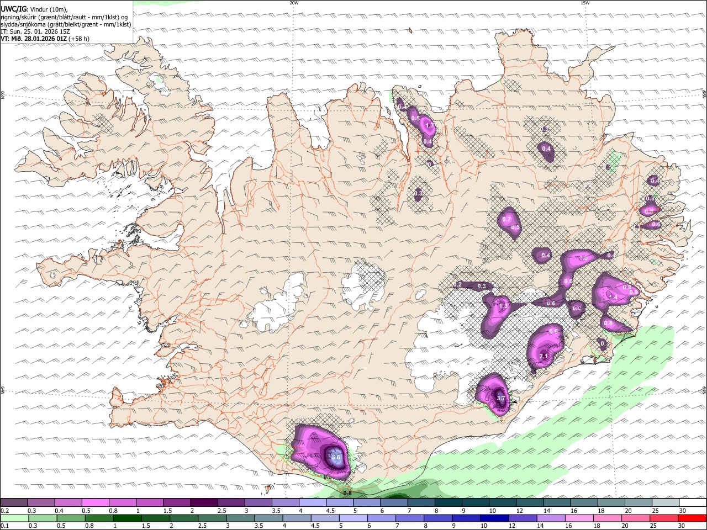Click the '30' label under the lower scale
Viewport: 707px width, 530px height.
click(x=683, y=526)
